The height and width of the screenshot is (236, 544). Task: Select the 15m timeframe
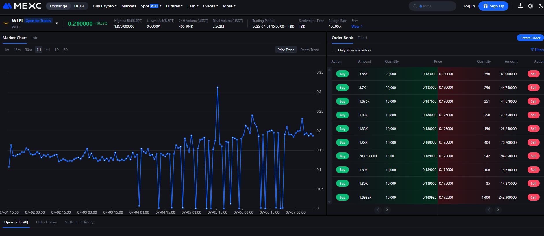pyautogui.click(x=17, y=50)
